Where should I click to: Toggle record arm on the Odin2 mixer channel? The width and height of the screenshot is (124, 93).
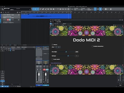click(44, 69)
